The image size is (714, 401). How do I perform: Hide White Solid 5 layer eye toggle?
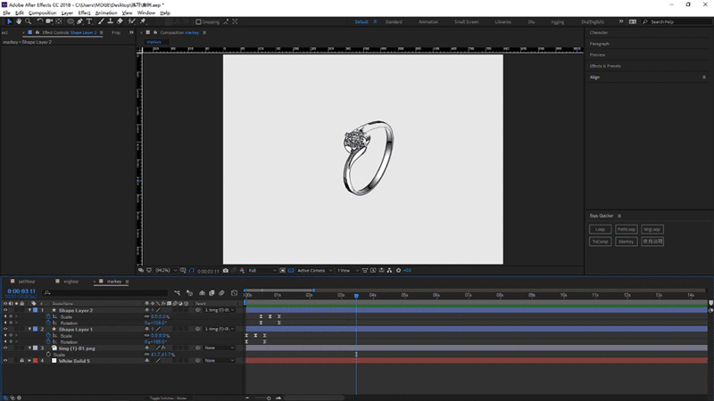5,361
